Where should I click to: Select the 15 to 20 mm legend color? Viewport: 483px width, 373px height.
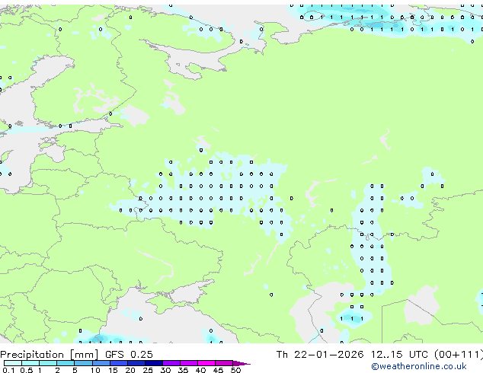click(x=119, y=363)
